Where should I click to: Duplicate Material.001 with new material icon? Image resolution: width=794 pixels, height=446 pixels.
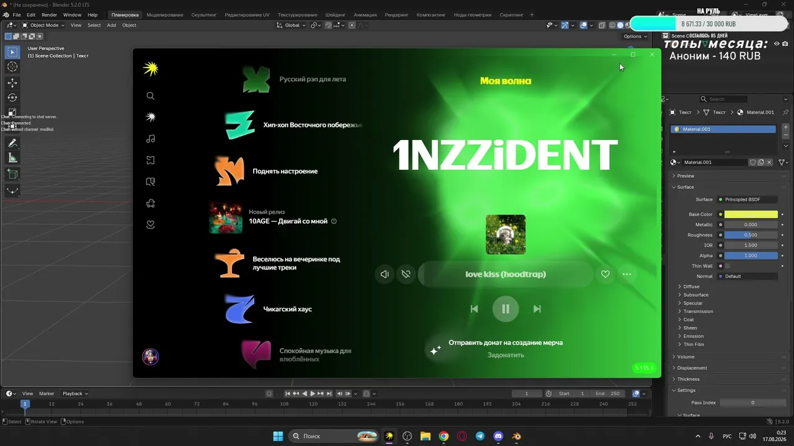[x=761, y=162]
